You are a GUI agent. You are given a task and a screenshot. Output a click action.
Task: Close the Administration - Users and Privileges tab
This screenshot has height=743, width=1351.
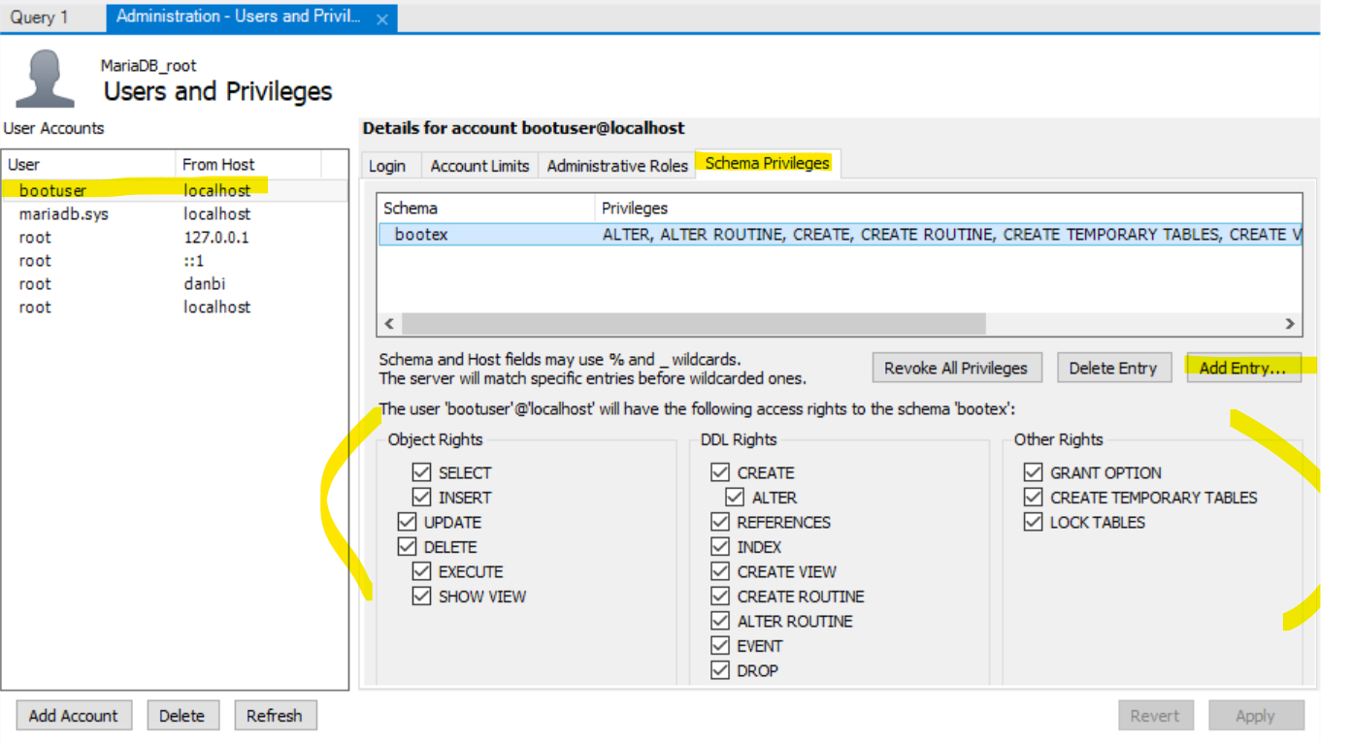tap(382, 18)
